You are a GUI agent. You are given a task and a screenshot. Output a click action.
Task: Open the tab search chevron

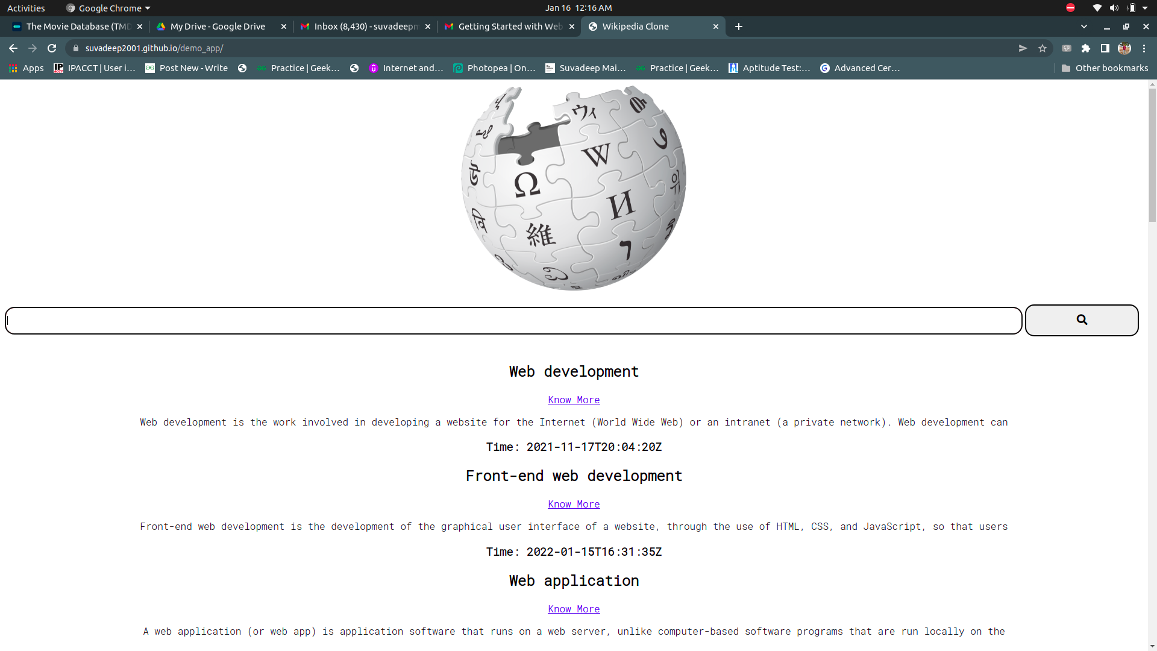[x=1084, y=27]
